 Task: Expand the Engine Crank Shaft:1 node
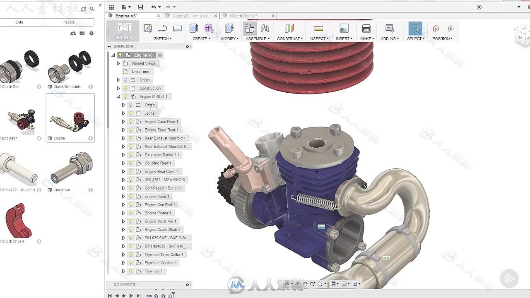[123, 229]
